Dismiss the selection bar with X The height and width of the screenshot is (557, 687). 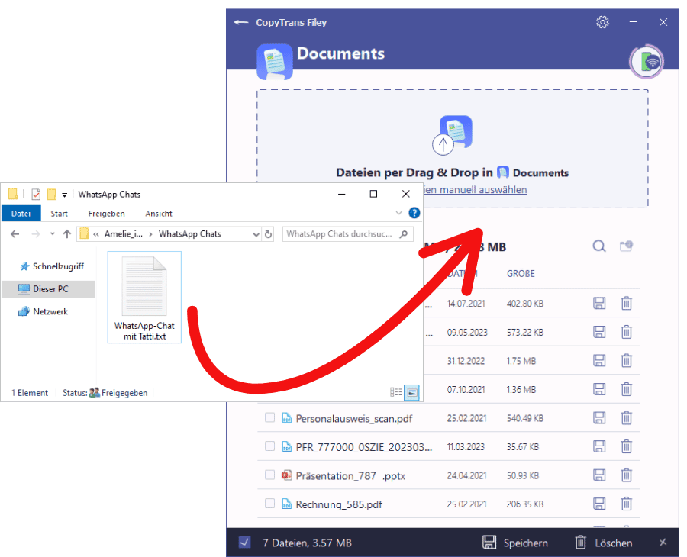663,542
